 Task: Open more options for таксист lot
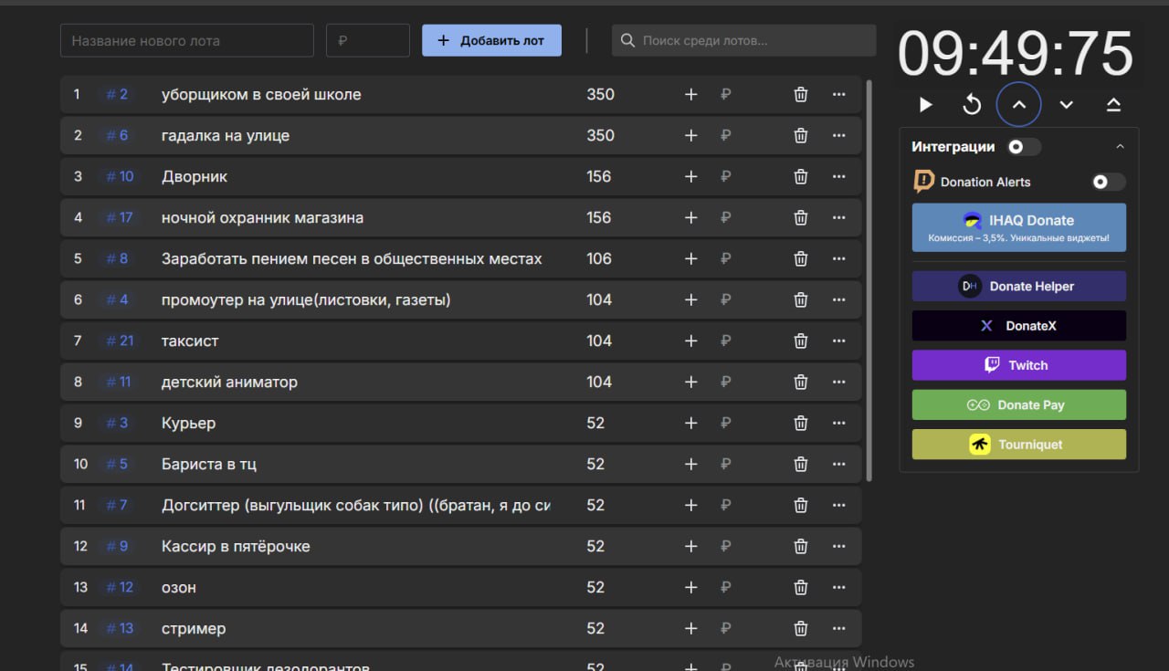tap(839, 341)
